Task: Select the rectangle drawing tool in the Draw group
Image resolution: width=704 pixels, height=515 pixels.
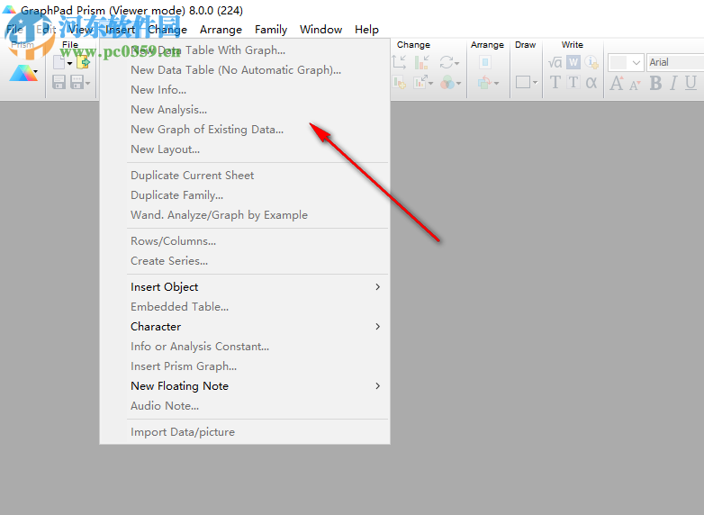Action: [523, 82]
